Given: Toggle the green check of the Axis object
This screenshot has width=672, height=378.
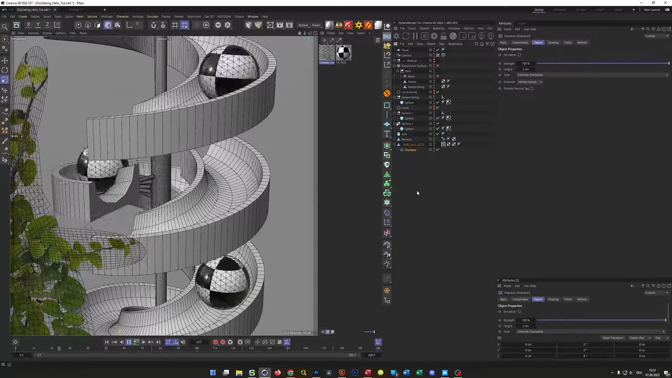Looking at the screenshot, I should [438, 134].
